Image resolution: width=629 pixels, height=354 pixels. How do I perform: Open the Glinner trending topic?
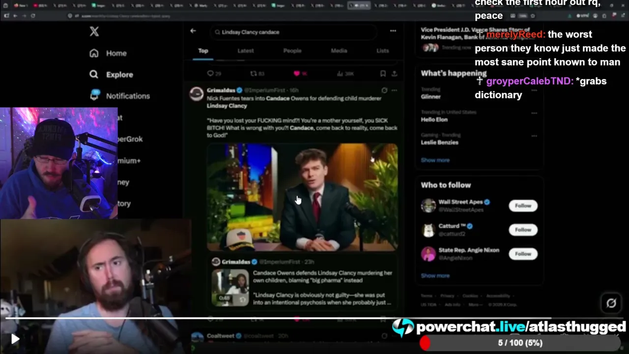(430, 97)
